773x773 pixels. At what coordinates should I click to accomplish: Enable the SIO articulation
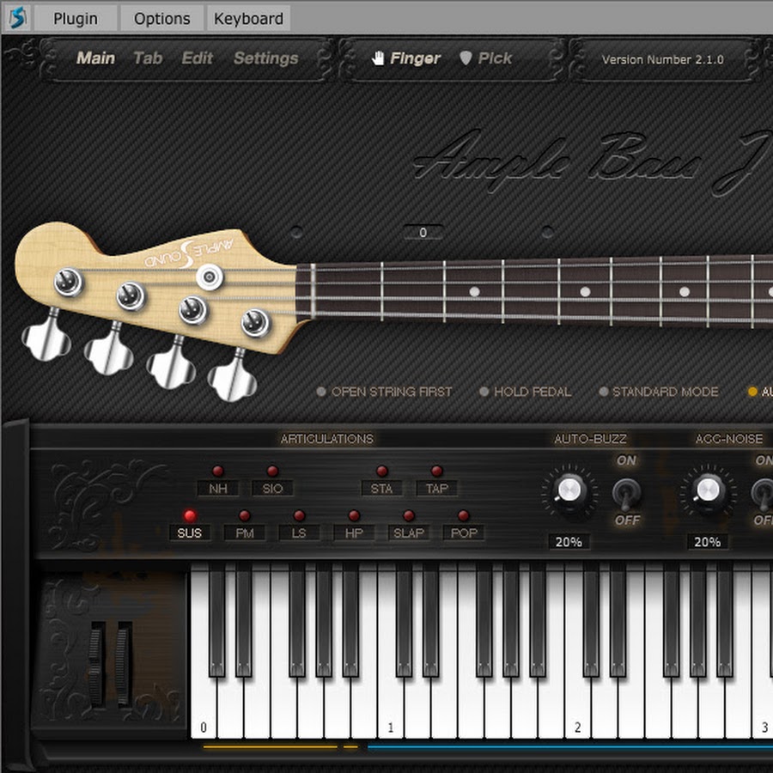pos(272,489)
